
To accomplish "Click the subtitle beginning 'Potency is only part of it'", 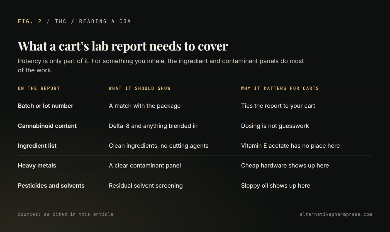I will tap(161, 66).
